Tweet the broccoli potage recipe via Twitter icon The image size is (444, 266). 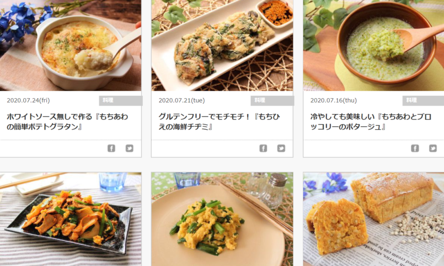tap(433, 148)
